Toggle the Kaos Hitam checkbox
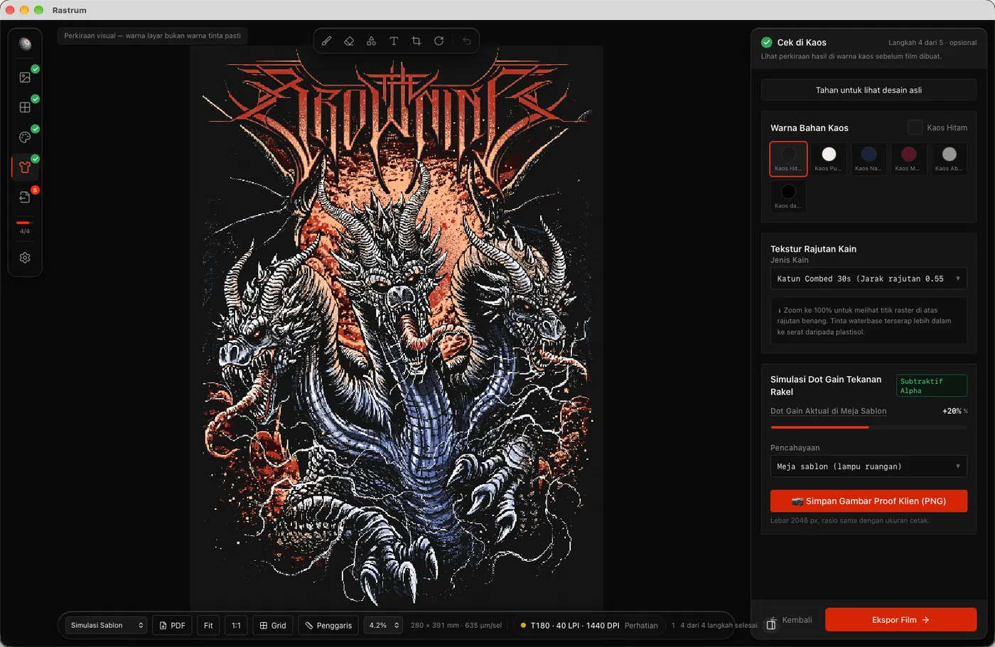This screenshot has width=995, height=647. (x=915, y=127)
